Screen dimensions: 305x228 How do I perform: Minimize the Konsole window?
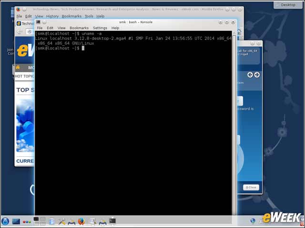tap(220, 22)
